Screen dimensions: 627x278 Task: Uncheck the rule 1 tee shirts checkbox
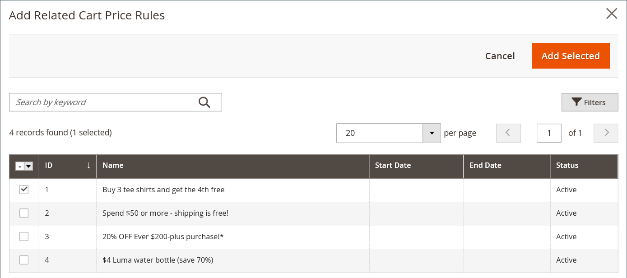click(24, 190)
